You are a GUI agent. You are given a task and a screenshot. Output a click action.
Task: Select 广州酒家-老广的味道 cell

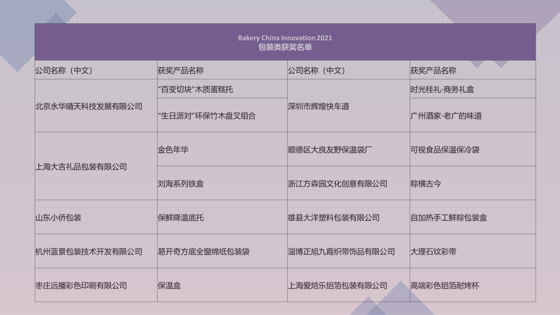point(472,115)
